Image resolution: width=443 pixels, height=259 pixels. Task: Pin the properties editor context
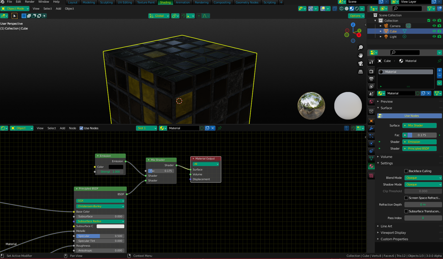click(440, 61)
